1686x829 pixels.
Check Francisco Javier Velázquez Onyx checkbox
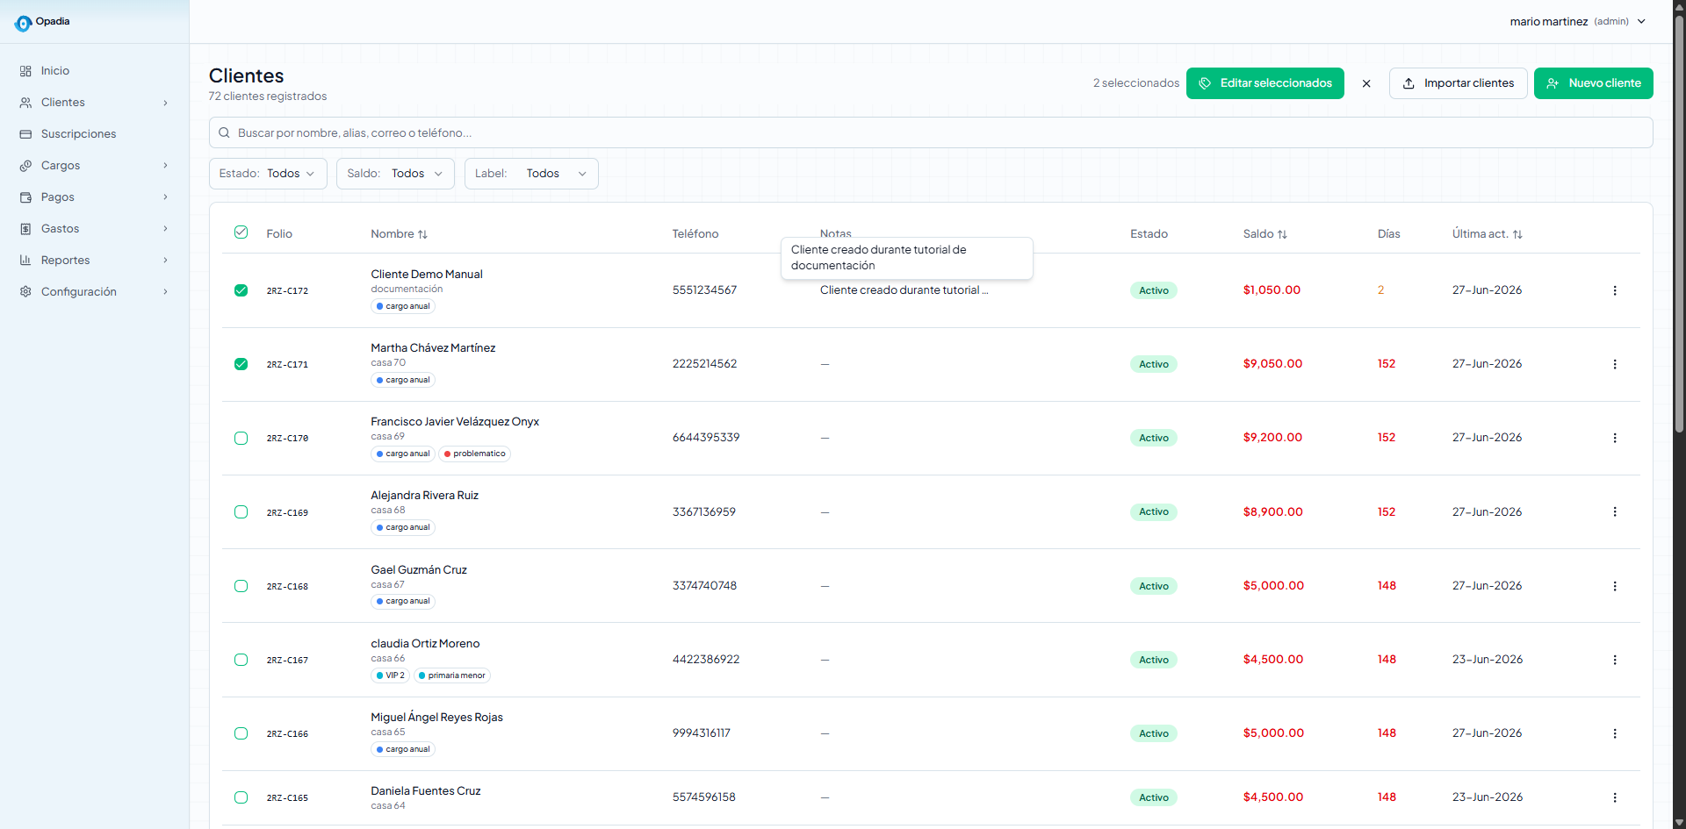pyautogui.click(x=241, y=438)
